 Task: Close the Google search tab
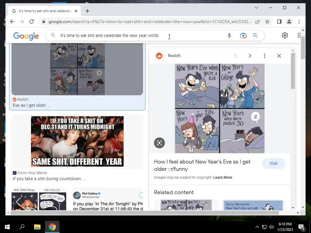pos(76,11)
